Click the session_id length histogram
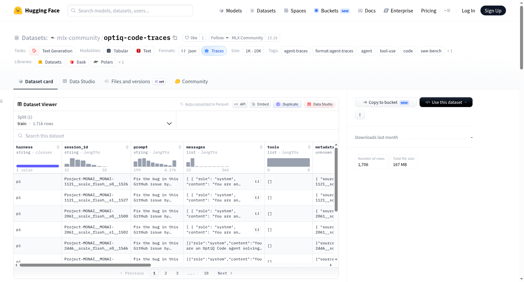 pyautogui.click(x=85, y=163)
